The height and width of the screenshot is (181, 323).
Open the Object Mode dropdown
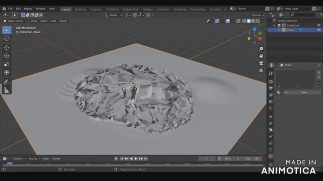[x=15, y=21]
